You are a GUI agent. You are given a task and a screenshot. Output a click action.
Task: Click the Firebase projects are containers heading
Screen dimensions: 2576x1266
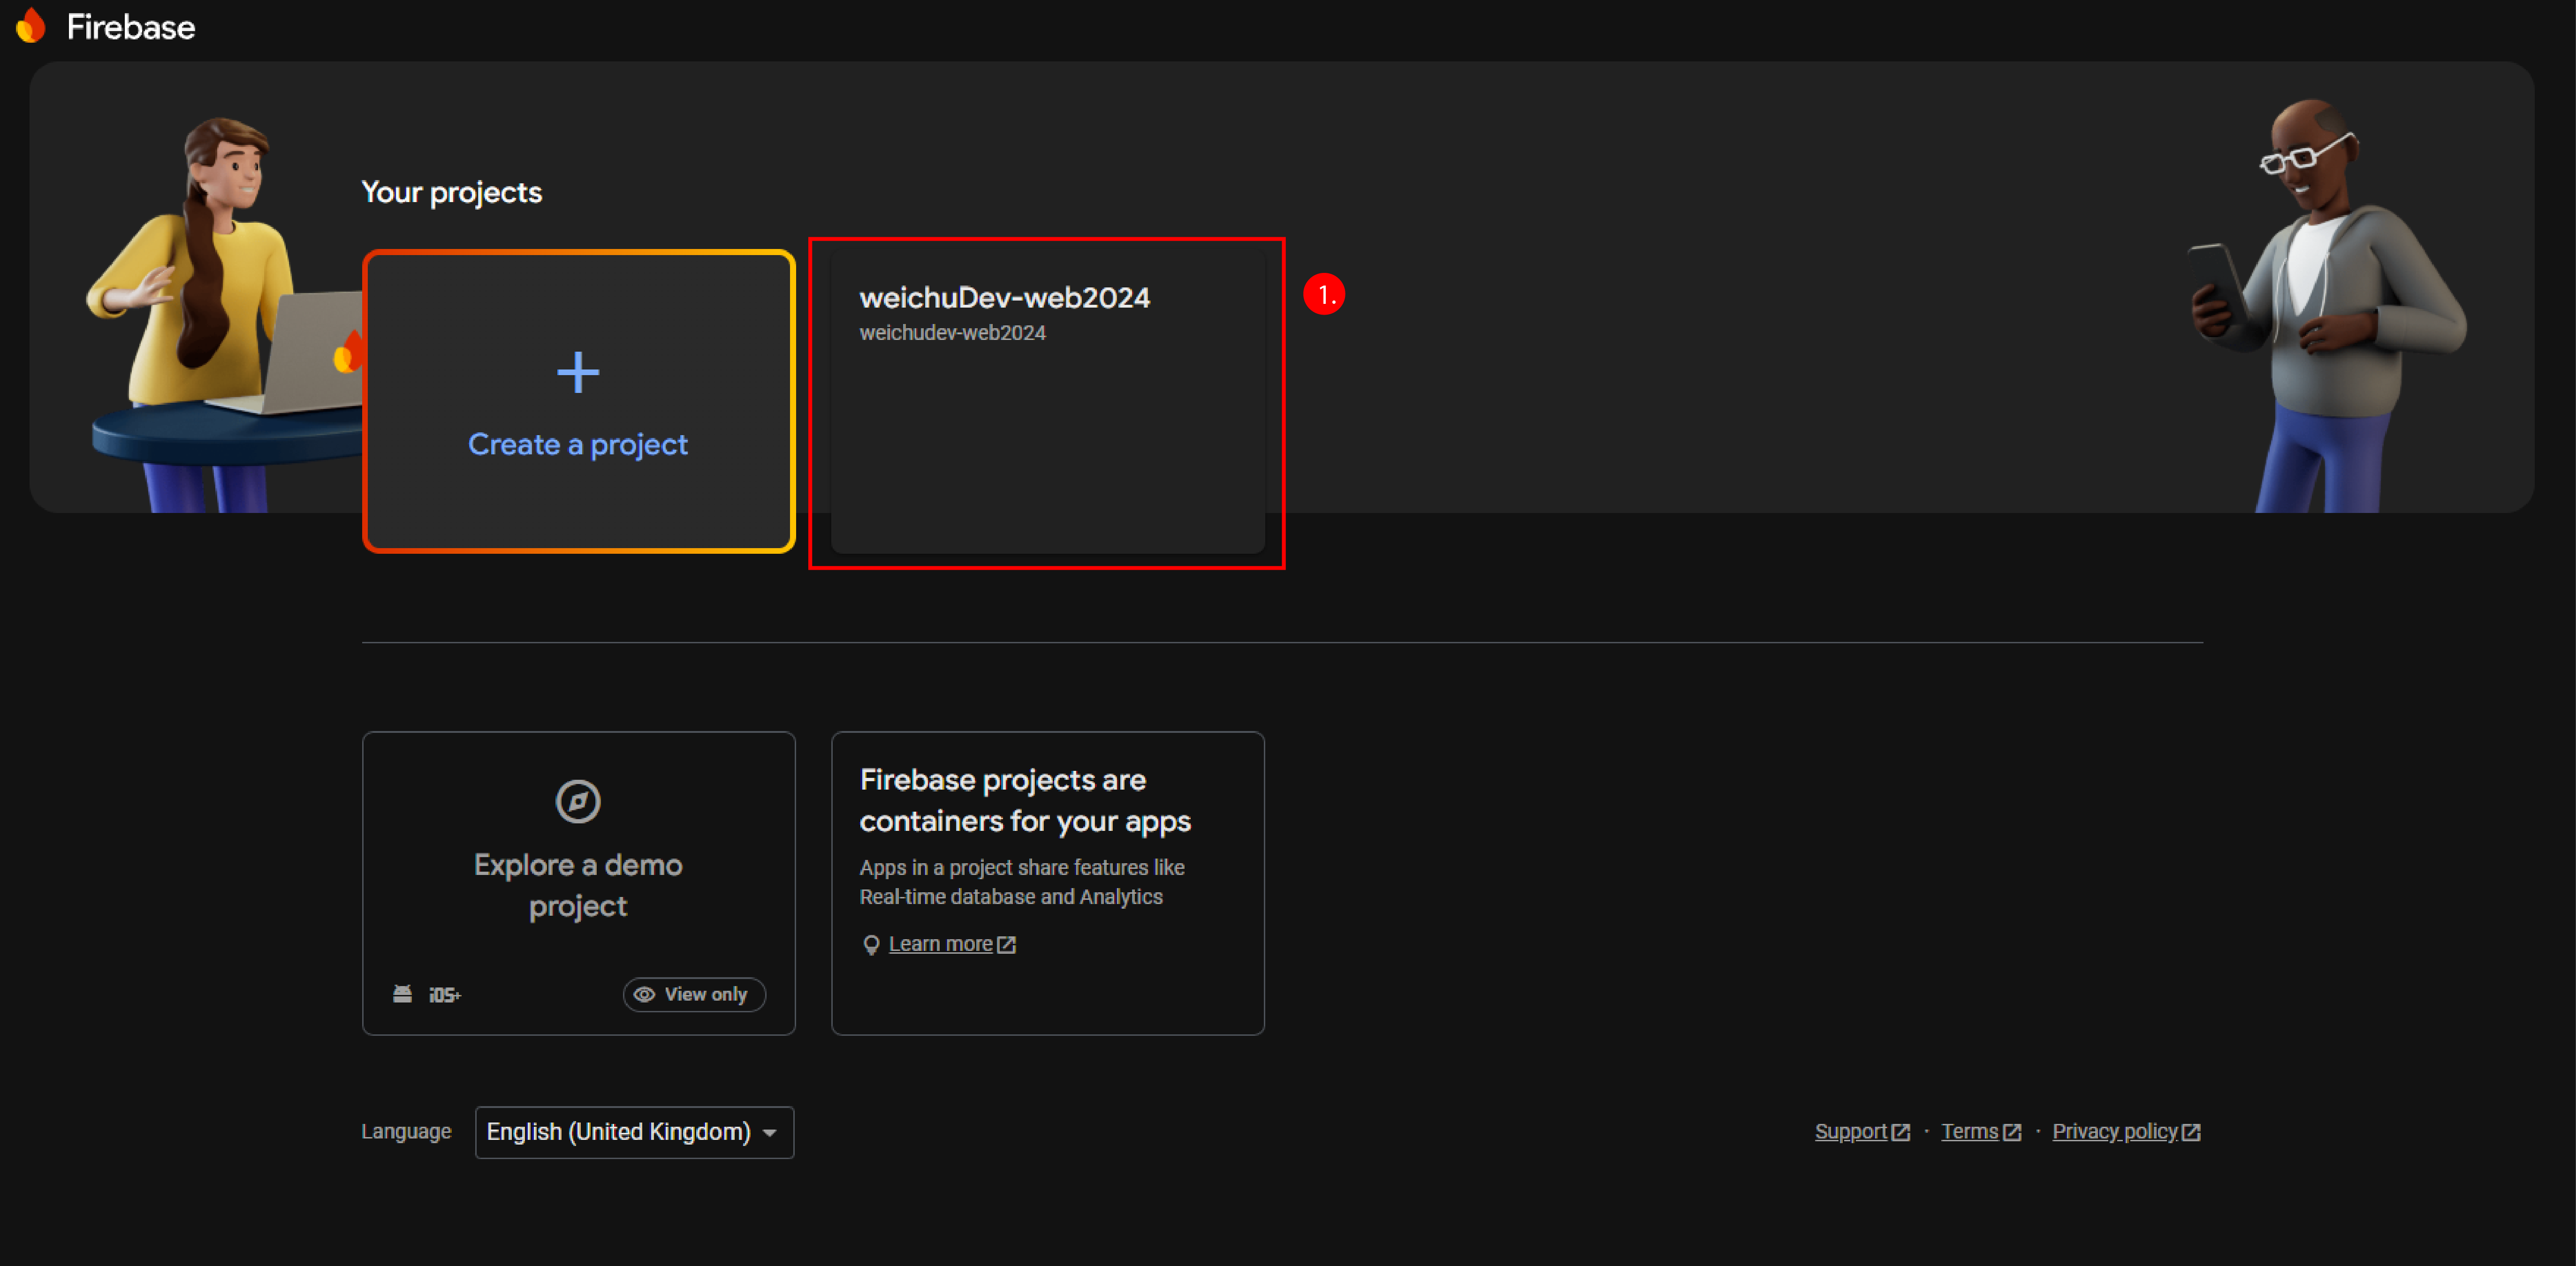tap(1025, 800)
